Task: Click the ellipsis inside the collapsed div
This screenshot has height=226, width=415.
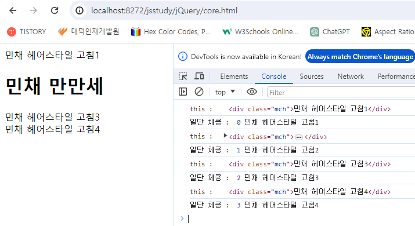Action: pyautogui.click(x=299, y=137)
